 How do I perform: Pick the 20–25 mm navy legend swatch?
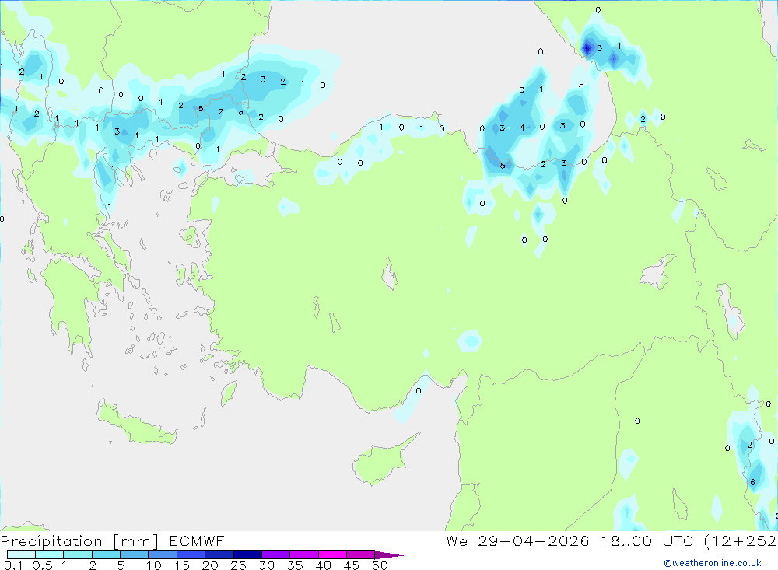219,554
